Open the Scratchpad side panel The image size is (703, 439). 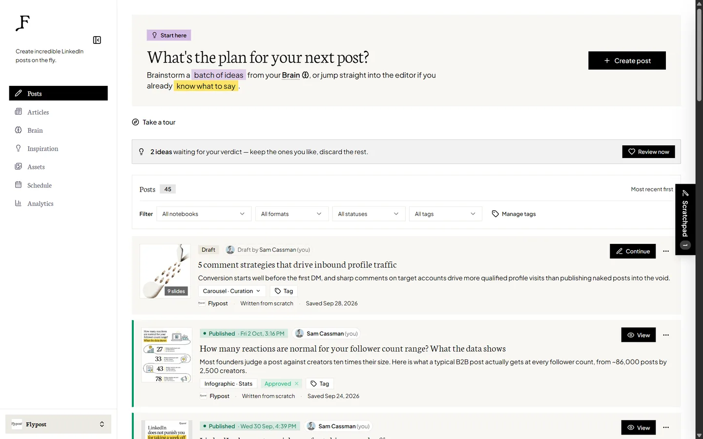(685, 219)
